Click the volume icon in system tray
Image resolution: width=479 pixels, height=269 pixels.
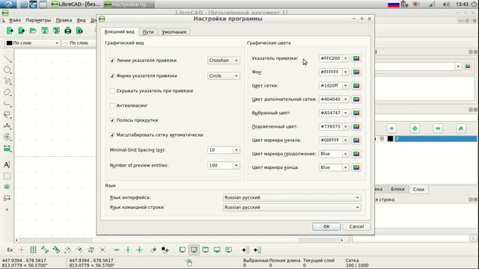(446, 4)
